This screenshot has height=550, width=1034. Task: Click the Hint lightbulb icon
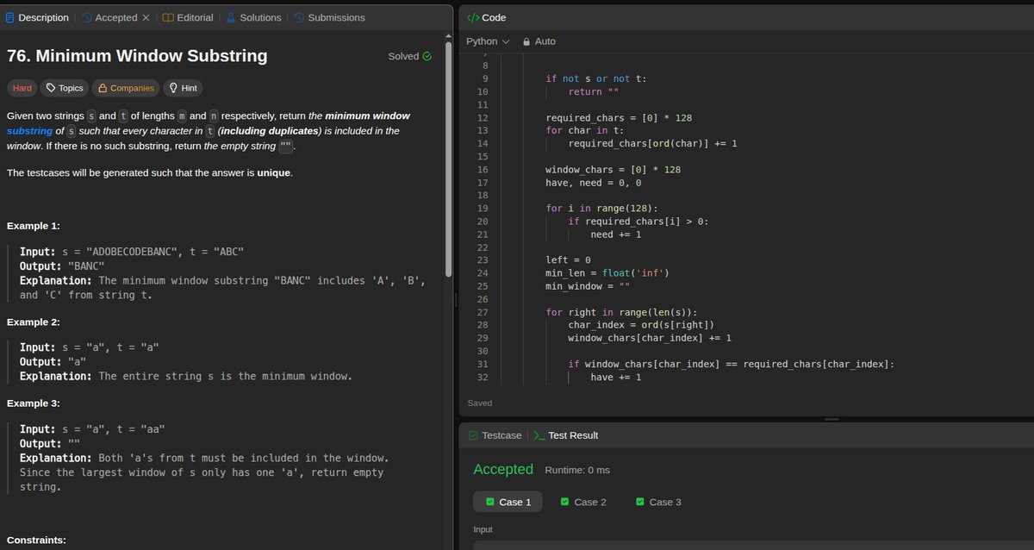coord(172,88)
